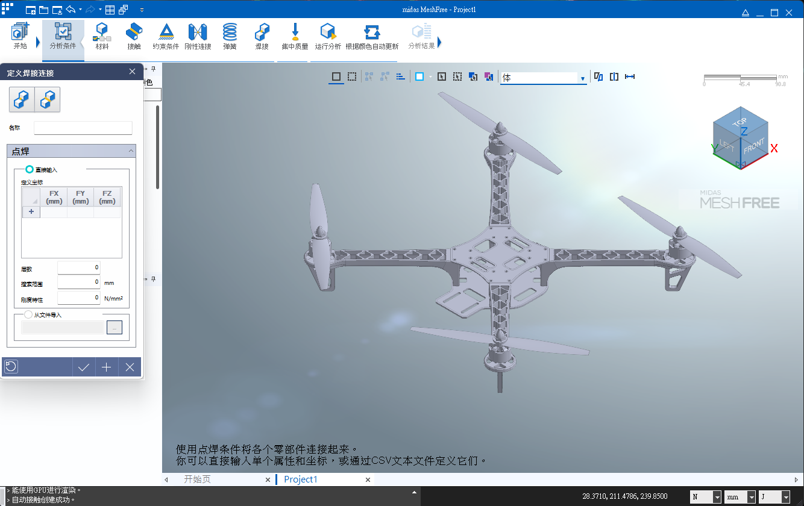This screenshot has height=506, width=804.
Task: Click the cyan square display mode icon
Action: pos(419,77)
